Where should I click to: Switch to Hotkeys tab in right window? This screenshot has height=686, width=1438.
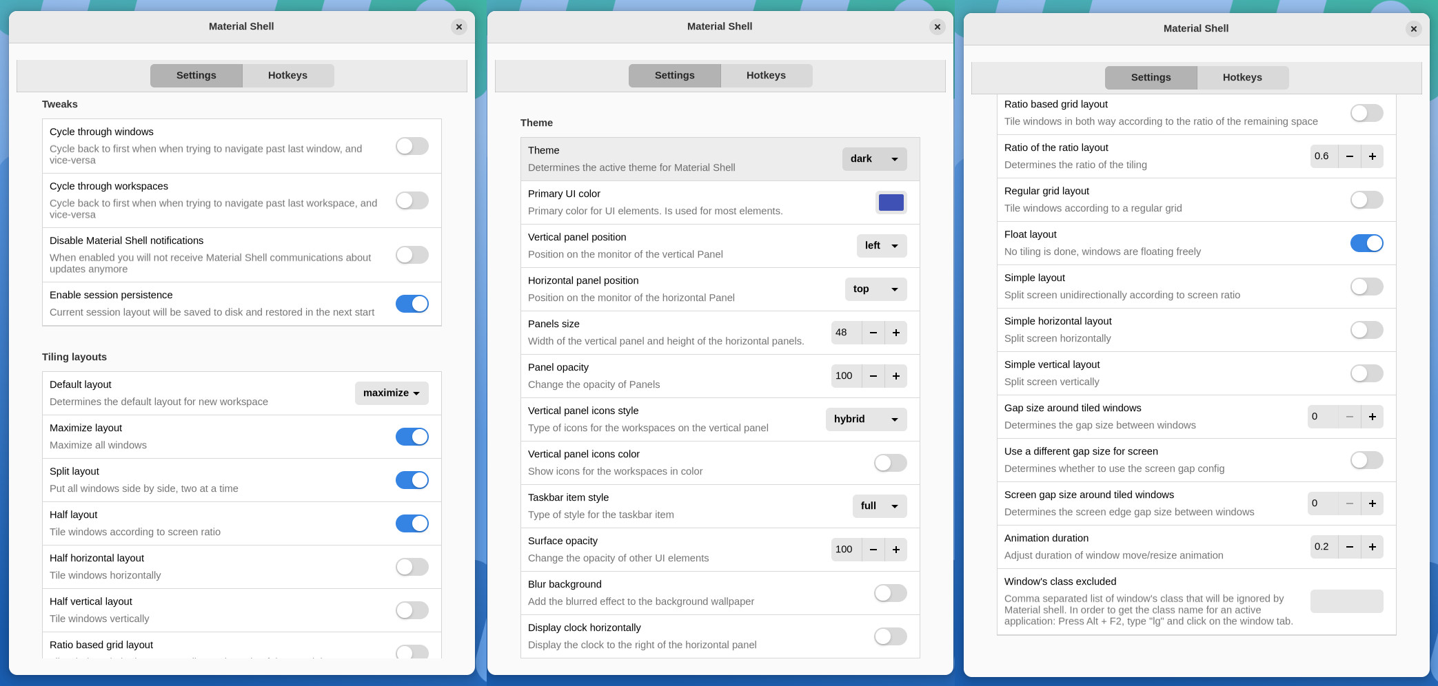tap(1243, 78)
